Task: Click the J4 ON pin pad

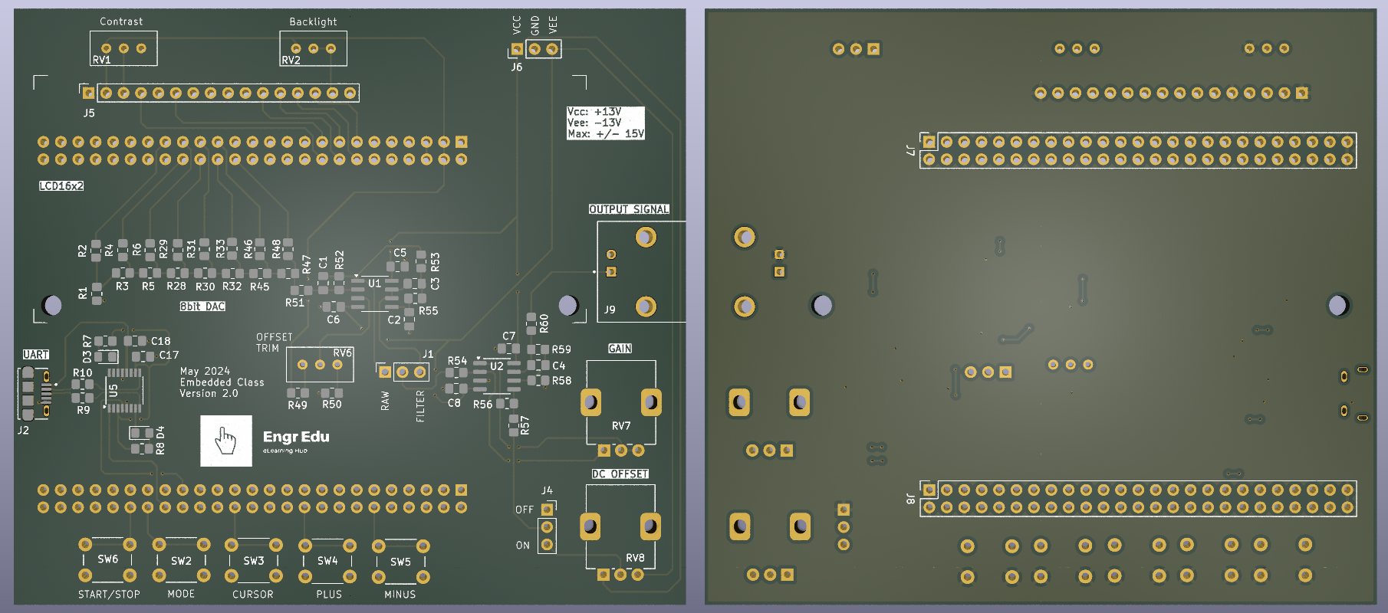Action: 547,545
